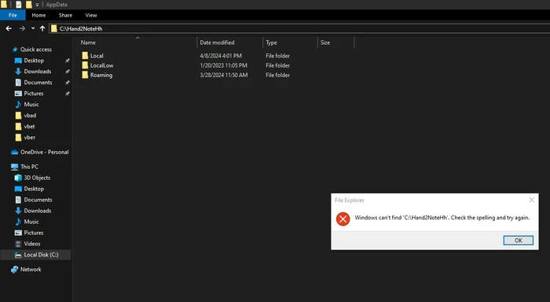
Task: Open Music under Quick access
Action: click(x=31, y=105)
